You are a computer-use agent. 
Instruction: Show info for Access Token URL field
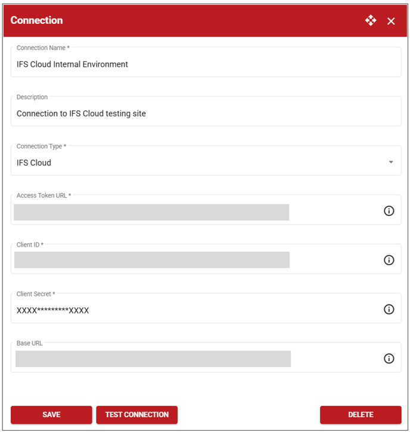389,211
